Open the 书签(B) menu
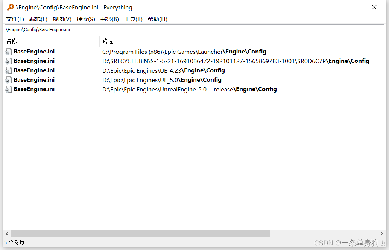Screen dimensions: 389x250 (x=109, y=19)
